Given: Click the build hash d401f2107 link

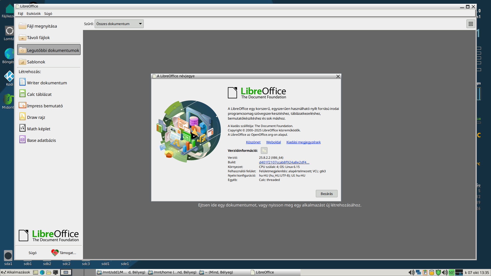Looking at the screenshot, I should (284, 162).
